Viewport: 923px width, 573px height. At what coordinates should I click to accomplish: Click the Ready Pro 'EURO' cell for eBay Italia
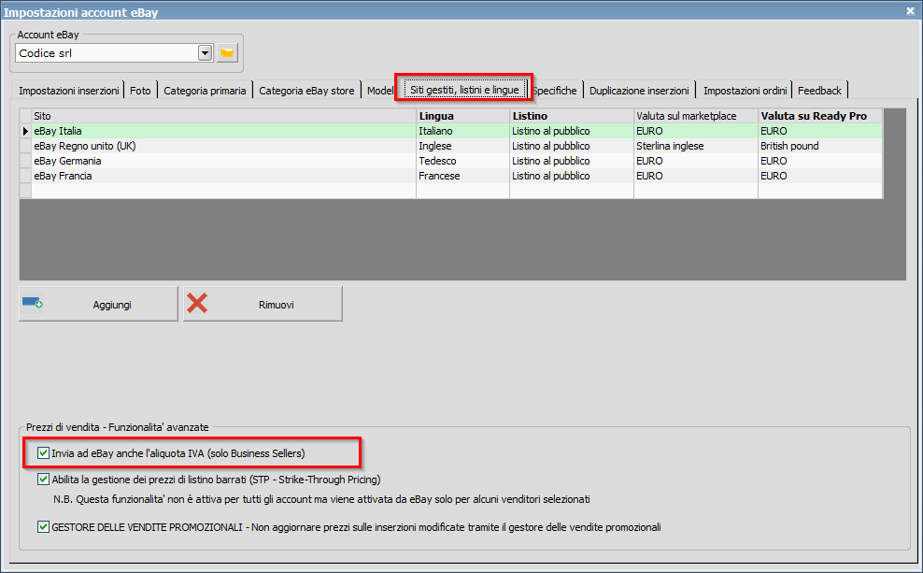pyautogui.click(x=820, y=131)
